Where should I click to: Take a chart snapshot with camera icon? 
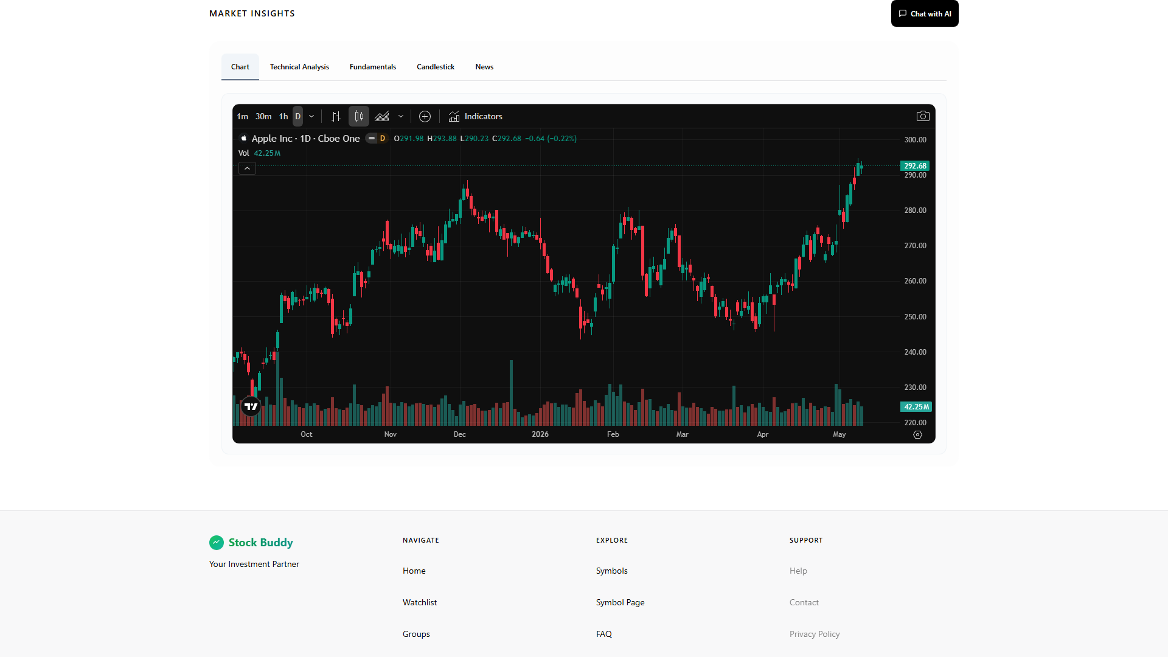923,116
